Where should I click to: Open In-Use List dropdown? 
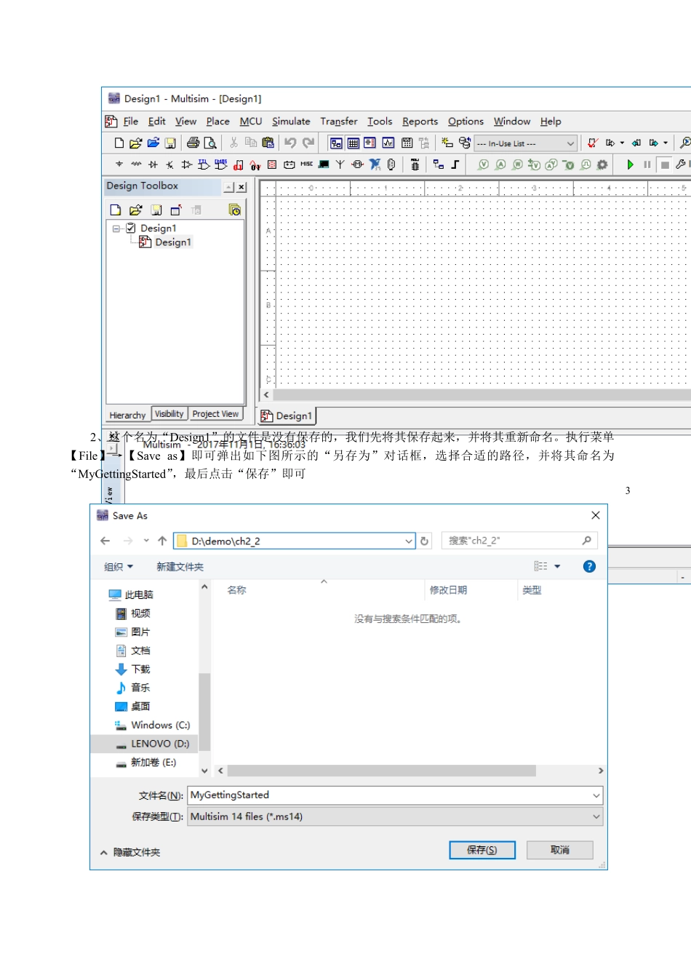525,143
